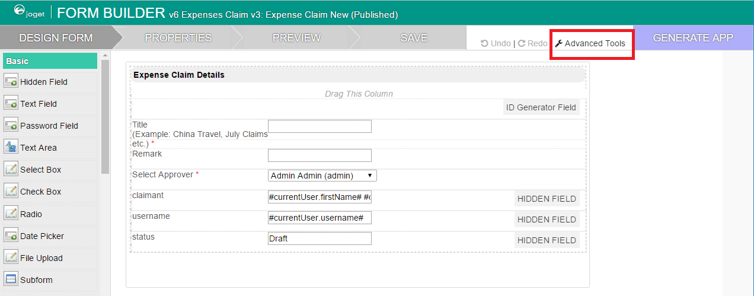The height and width of the screenshot is (296, 754).
Task: Pick the Select Box palette icon
Action: coord(11,170)
